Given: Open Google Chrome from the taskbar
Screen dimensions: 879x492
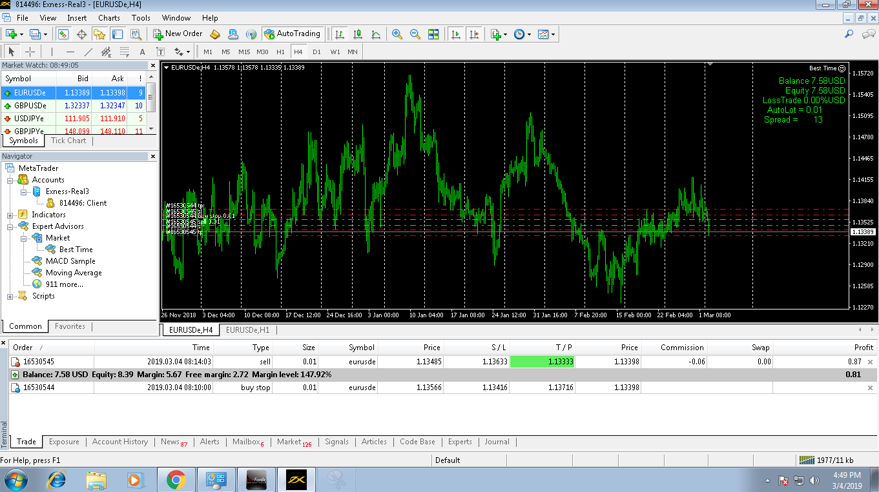Looking at the screenshot, I should coord(176,480).
